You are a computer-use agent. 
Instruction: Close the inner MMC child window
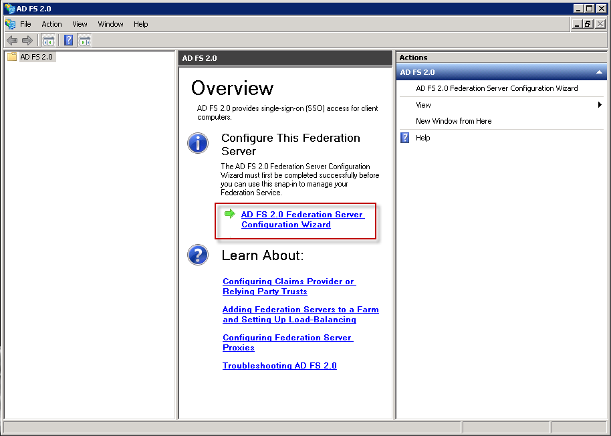(x=600, y=24)
